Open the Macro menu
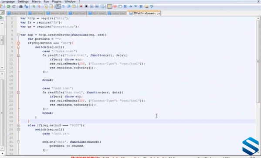The width and height of the screenshot is (261, 158). tap(36, 1)
